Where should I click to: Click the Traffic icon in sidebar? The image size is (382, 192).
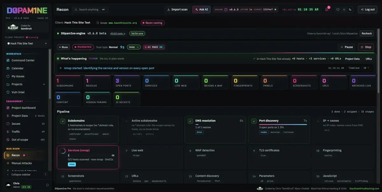point(8,132)
